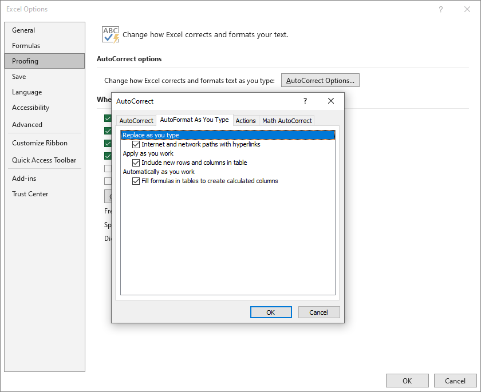Uncheck Internet and network paths with hyperlinks
The width and height of the screenshot is (481, 392).
(x=136, y=144)
